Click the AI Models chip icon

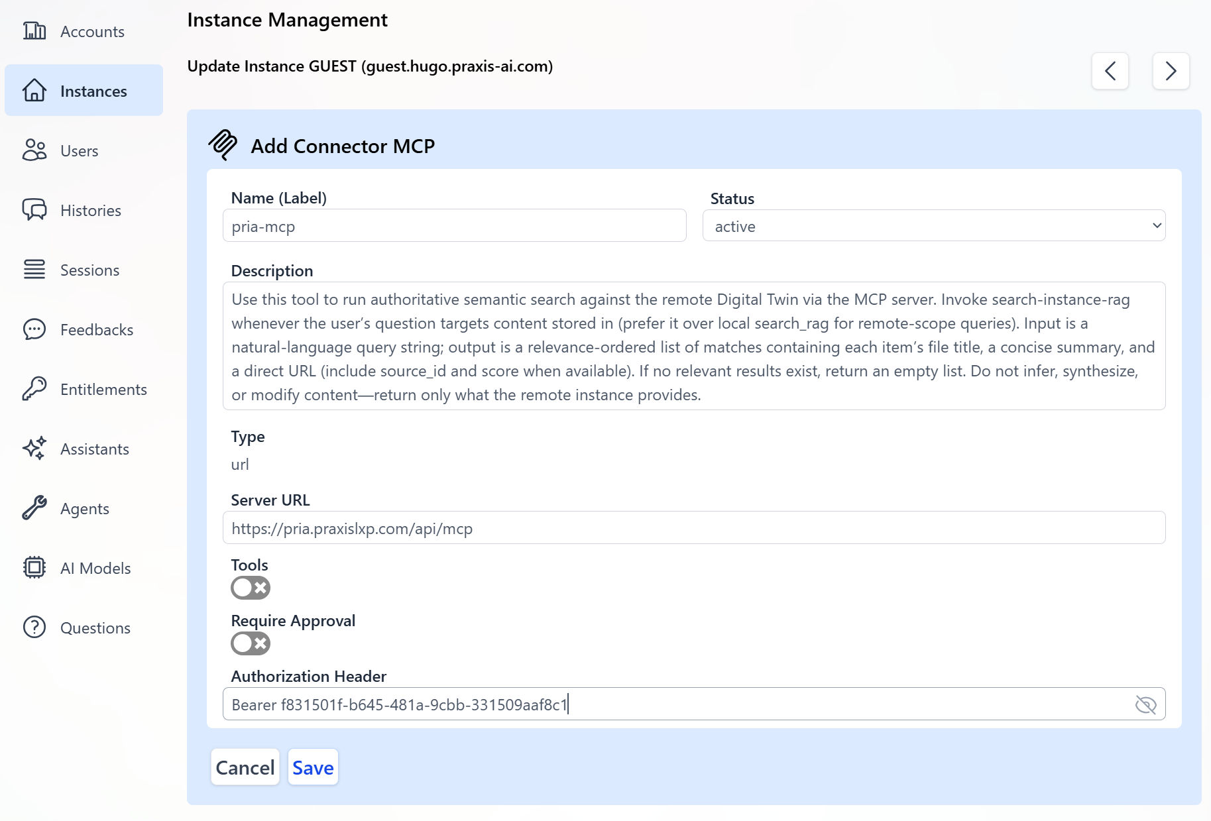(34, 568)
